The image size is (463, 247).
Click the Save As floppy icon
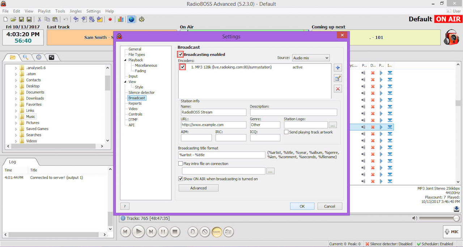point(29,19)
